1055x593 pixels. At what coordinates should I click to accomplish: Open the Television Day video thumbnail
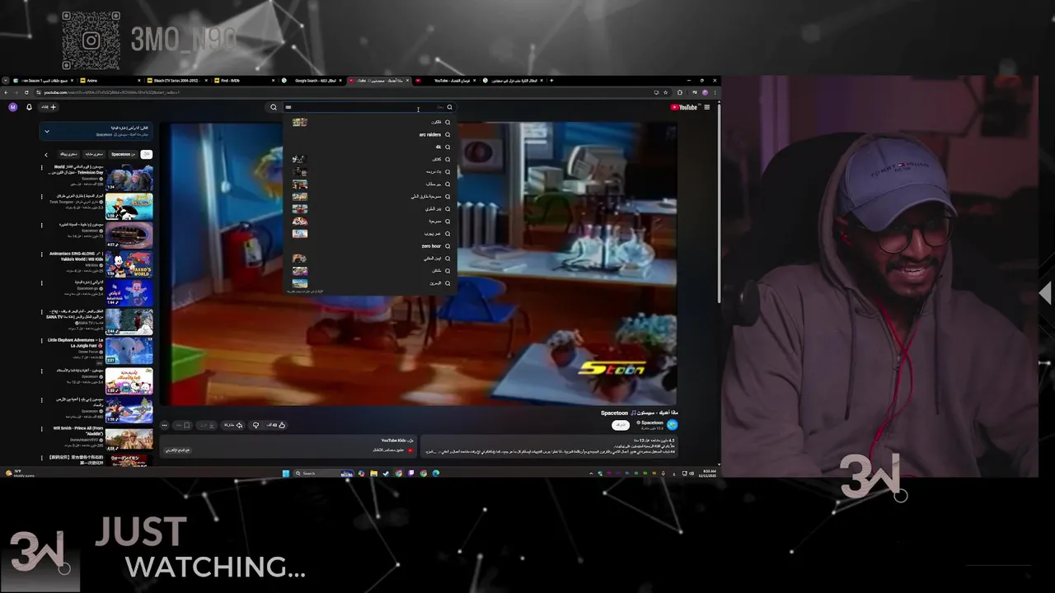point(129,177)
